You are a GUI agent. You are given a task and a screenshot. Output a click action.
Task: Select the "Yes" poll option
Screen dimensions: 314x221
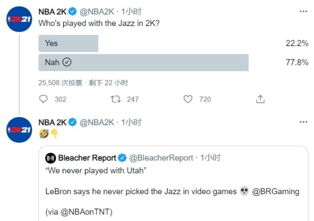[68, 43]
